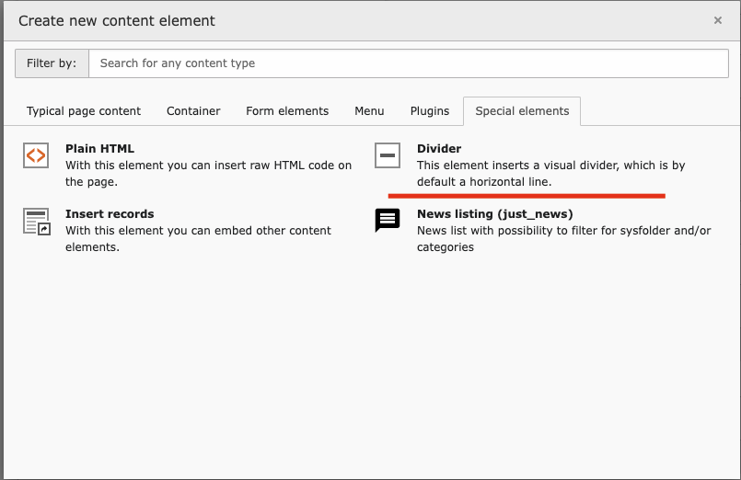741x480 pixels.
Task: Close the Create new content element dialog
Action: [718, 20]
